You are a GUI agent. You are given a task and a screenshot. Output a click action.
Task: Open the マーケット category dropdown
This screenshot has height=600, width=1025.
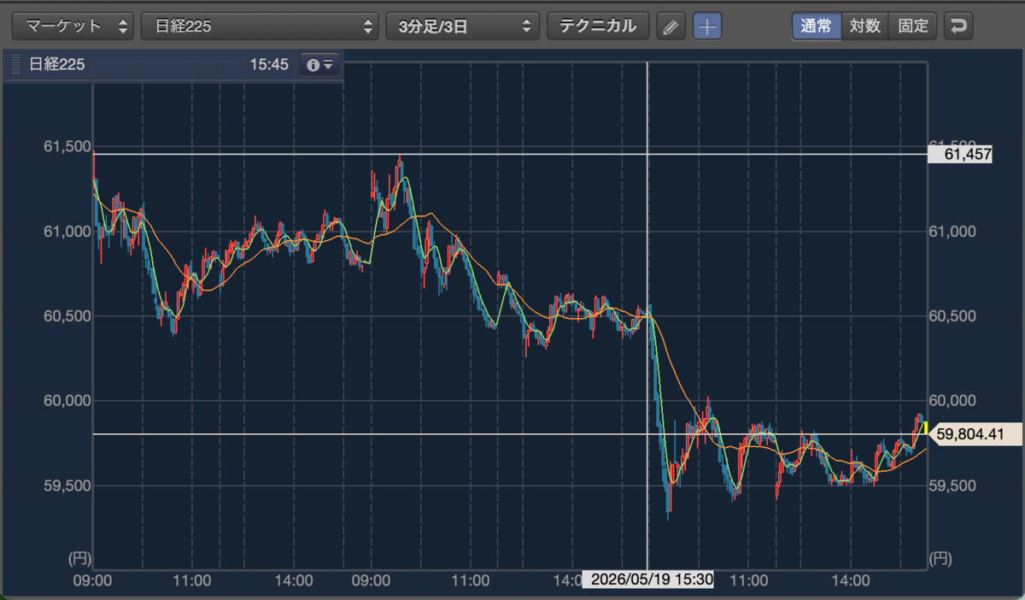[73, 26]
